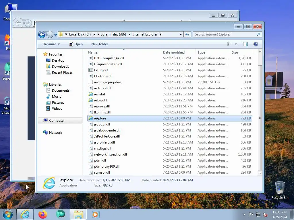Select the JSProfilerCore.dll file icon
The height and width of the screenshot is (220, 294).
click(x=91, y=136)
